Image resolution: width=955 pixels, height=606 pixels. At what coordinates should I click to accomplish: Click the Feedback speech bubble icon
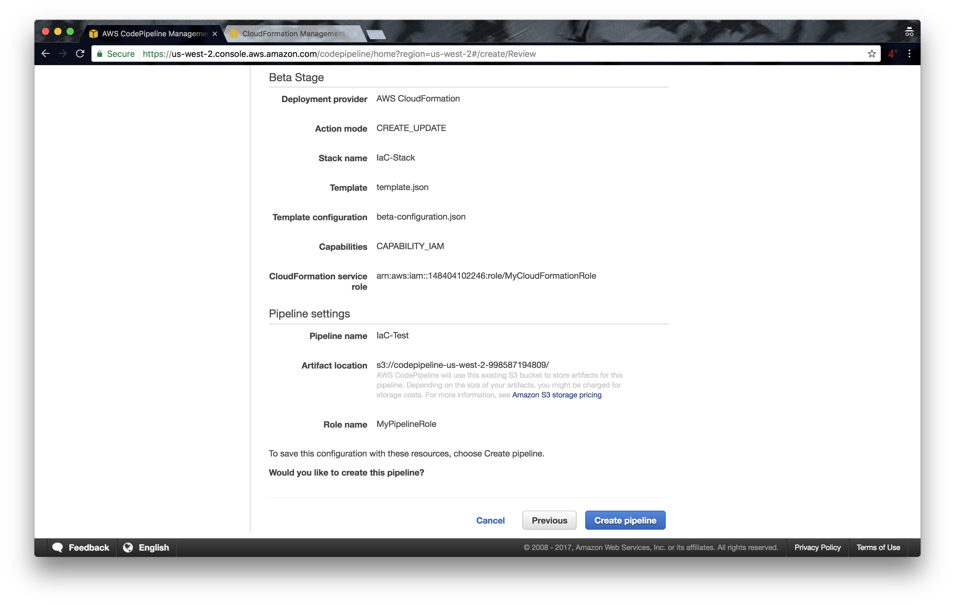(58, 547)
